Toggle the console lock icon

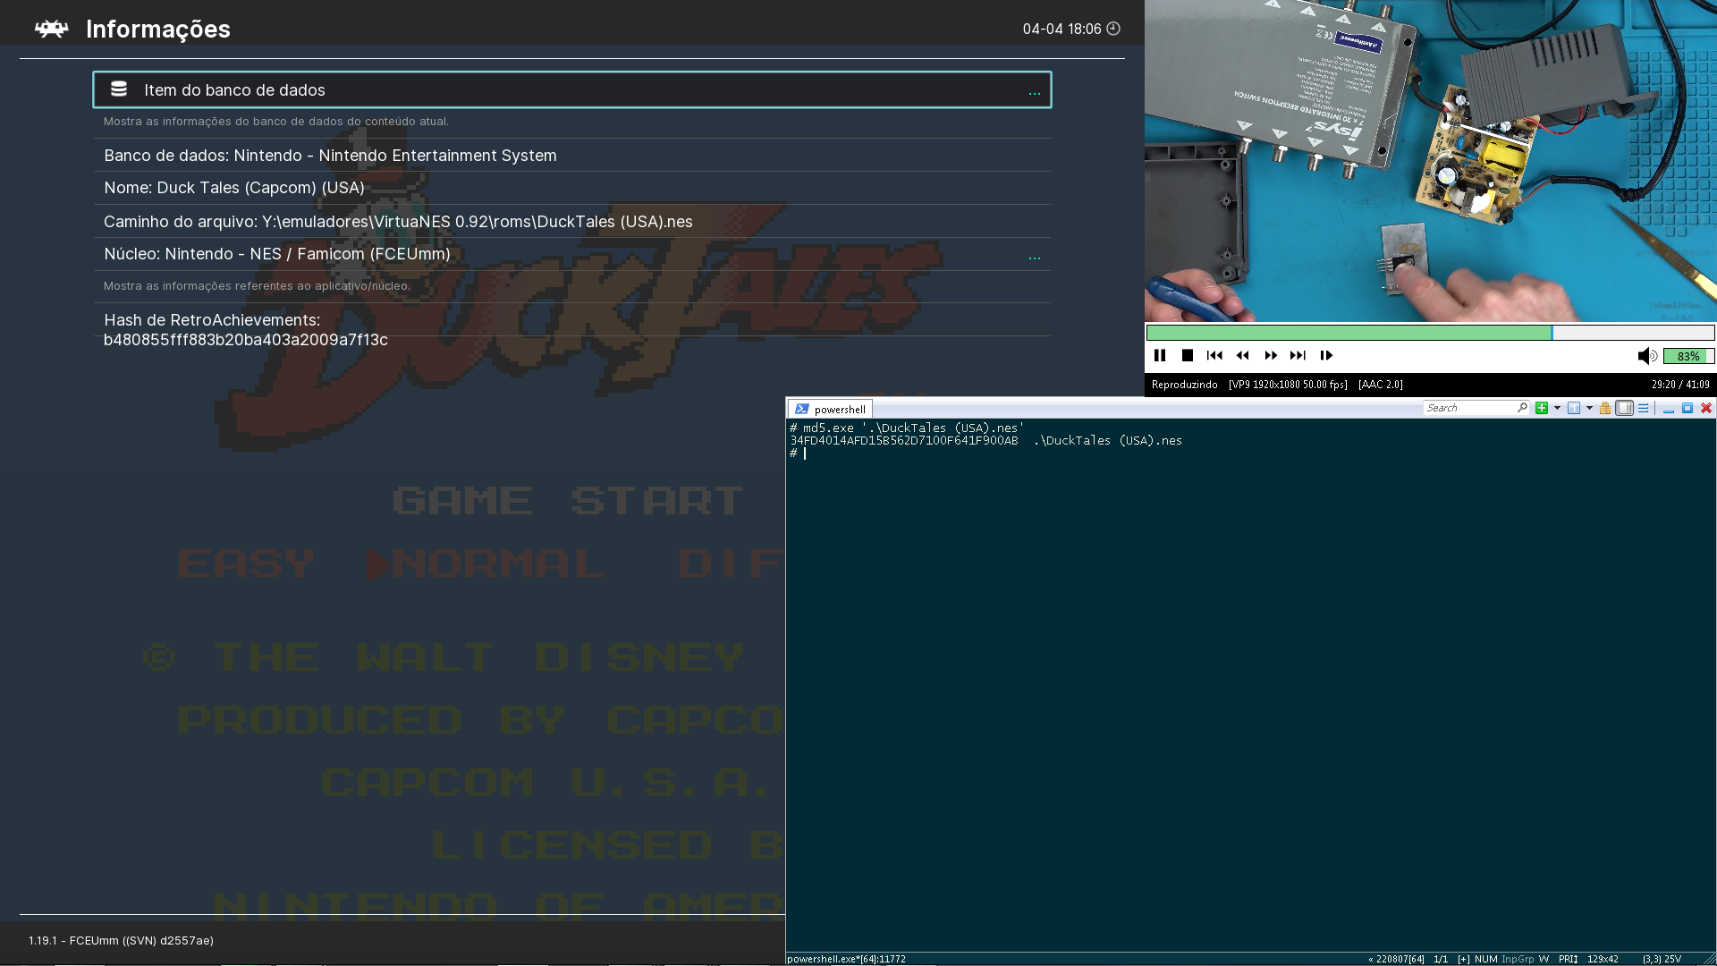point(1605,408)
